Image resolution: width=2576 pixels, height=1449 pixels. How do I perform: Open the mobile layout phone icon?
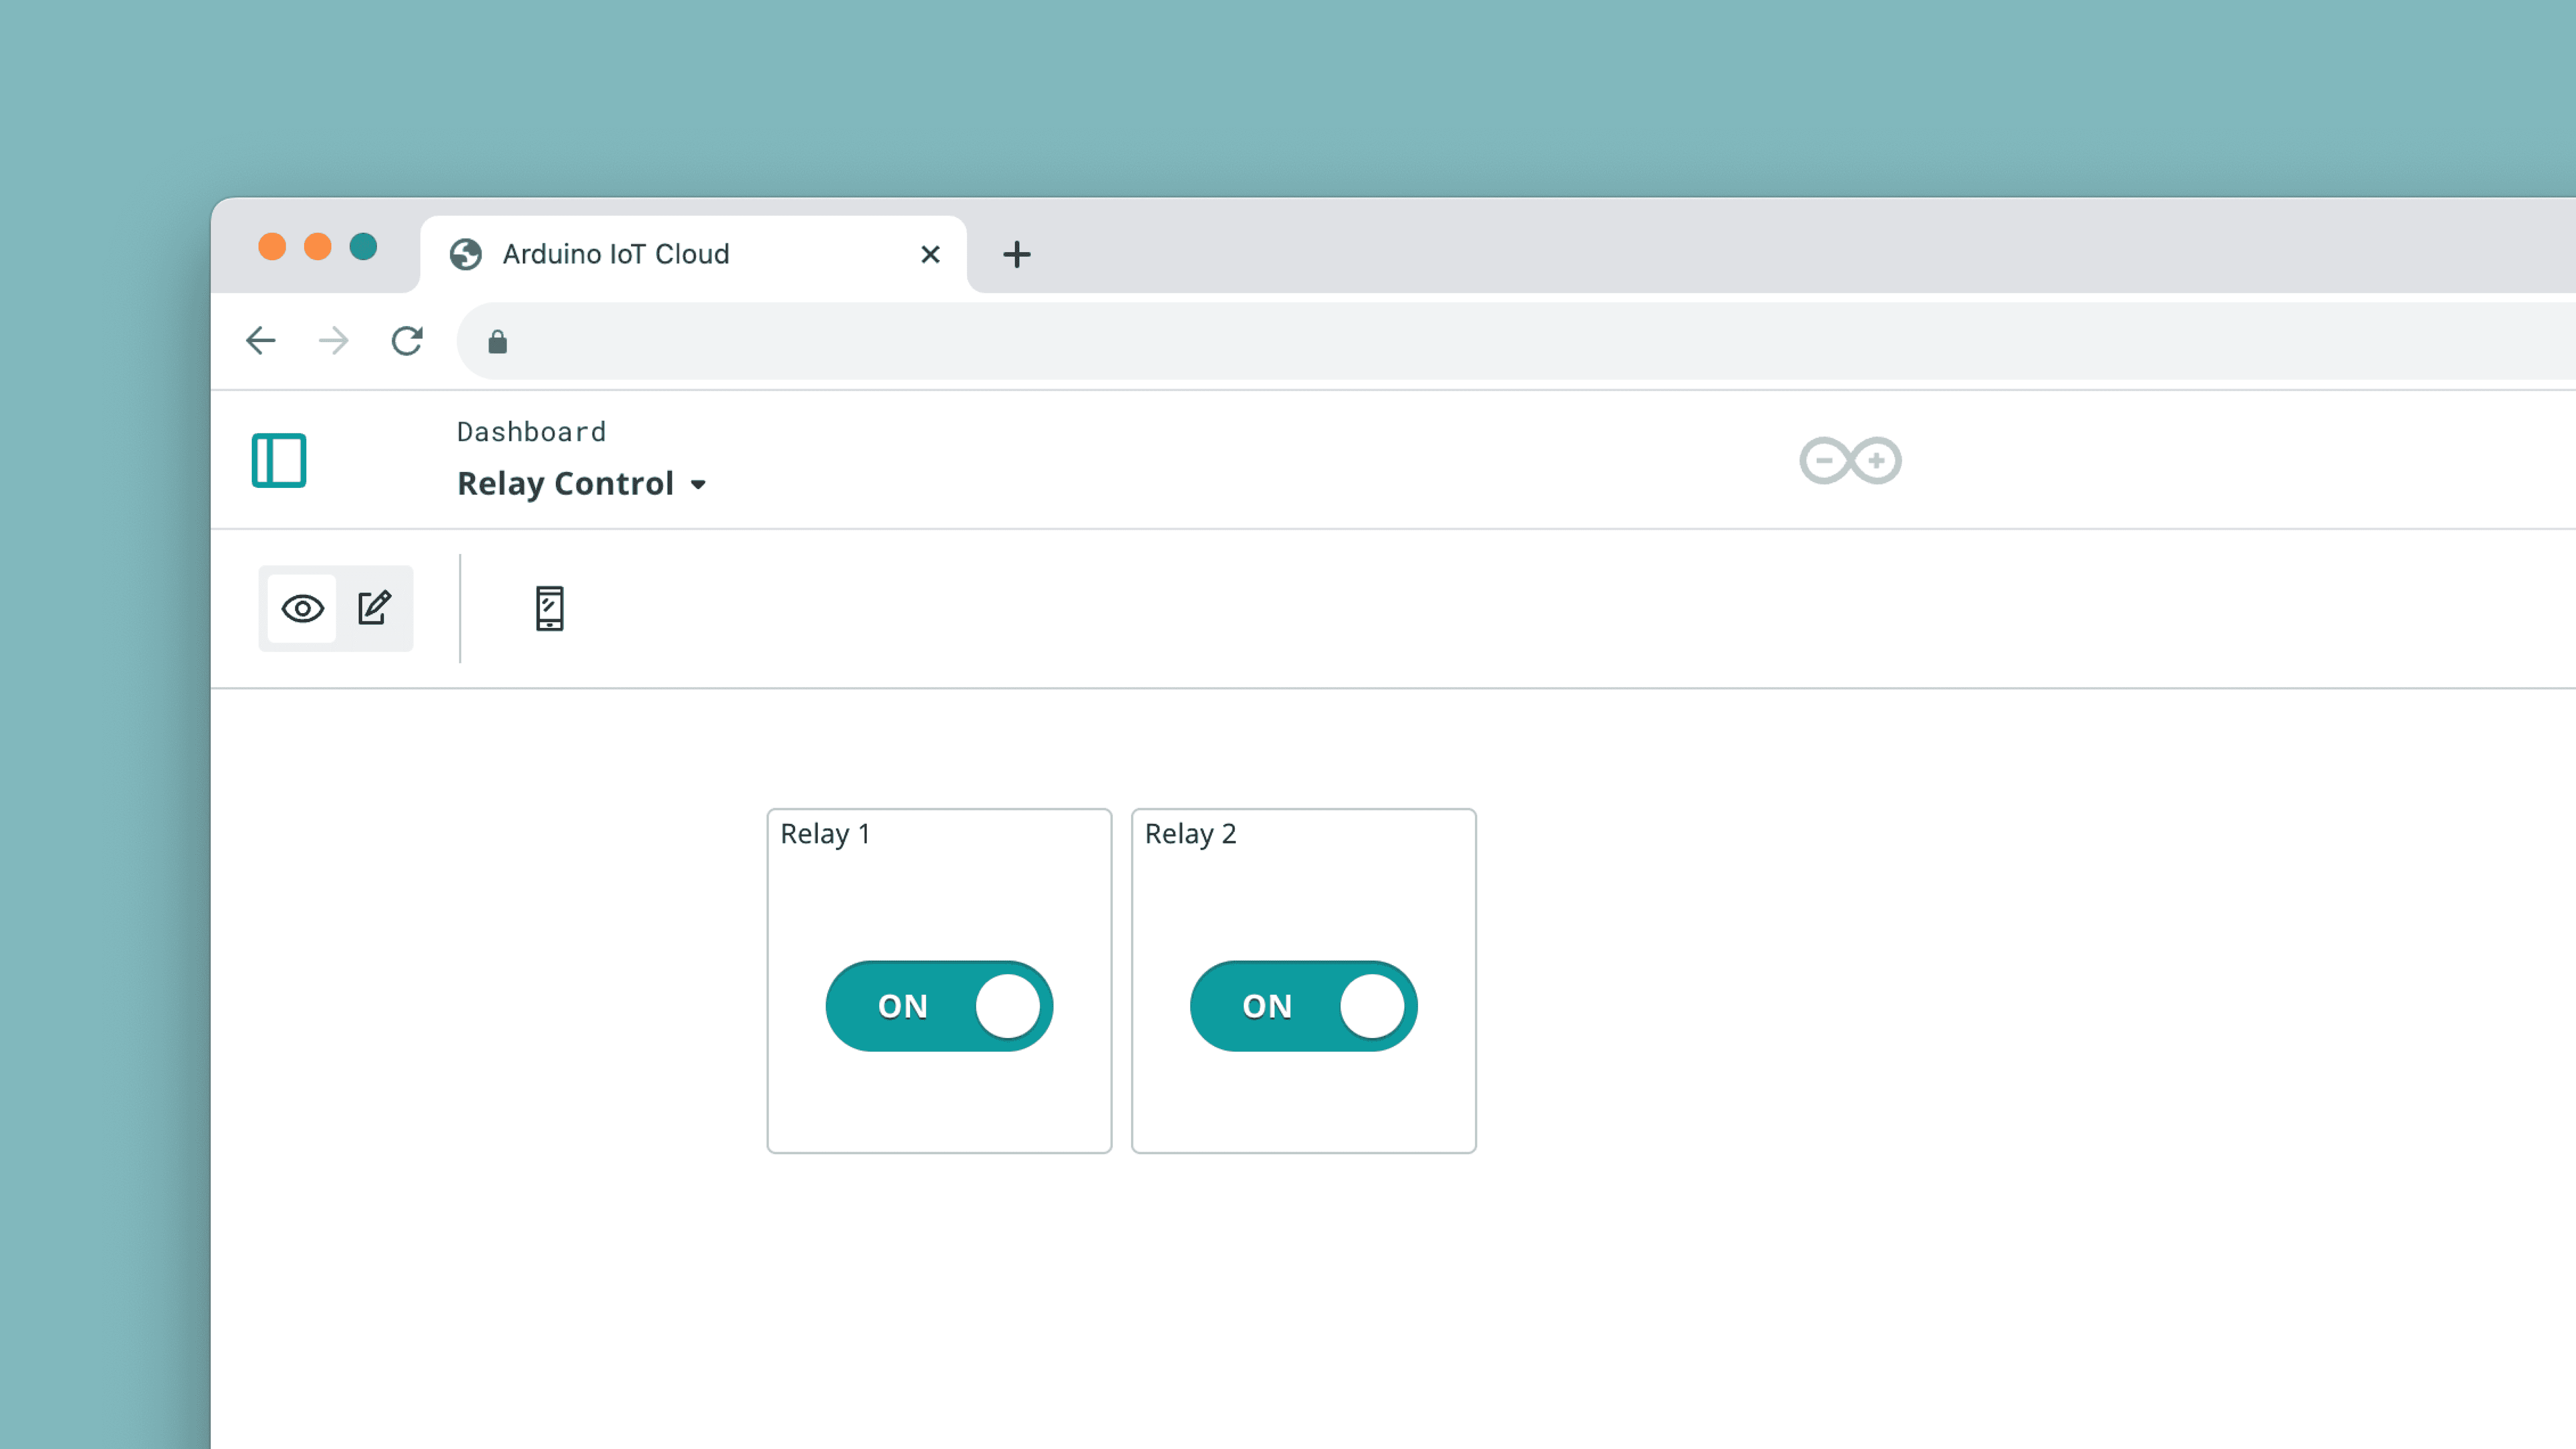549,608
